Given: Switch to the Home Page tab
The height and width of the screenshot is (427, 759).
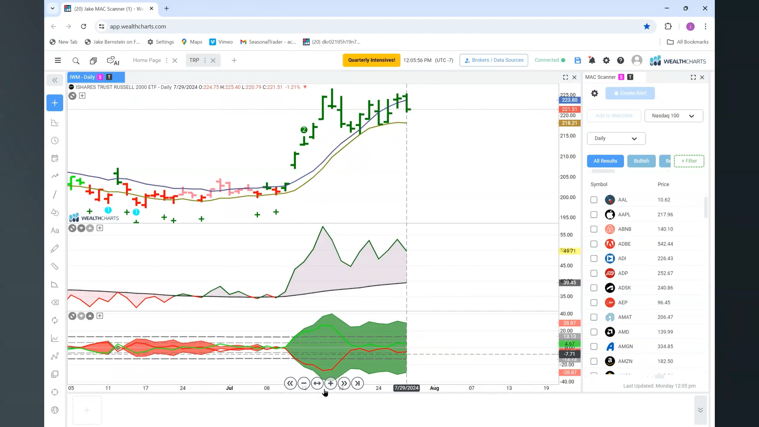Looking at the screenshot, I should pyautogui.click(x=147, y=60).
